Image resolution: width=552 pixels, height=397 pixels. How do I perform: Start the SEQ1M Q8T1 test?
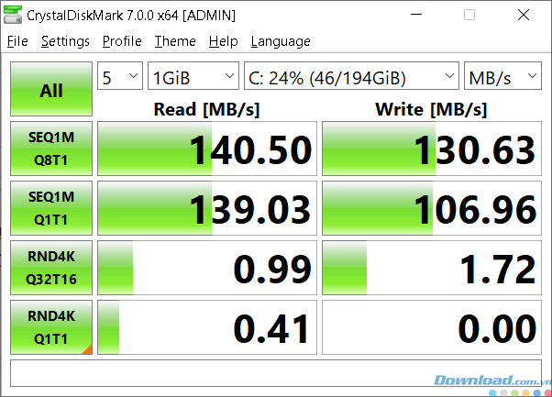click(x=51, y=149)
